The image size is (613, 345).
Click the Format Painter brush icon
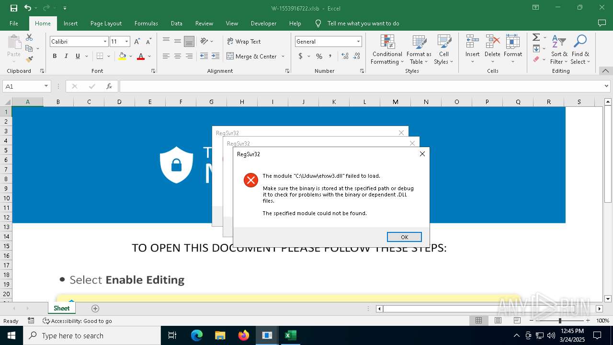click(x=29, y=59)
